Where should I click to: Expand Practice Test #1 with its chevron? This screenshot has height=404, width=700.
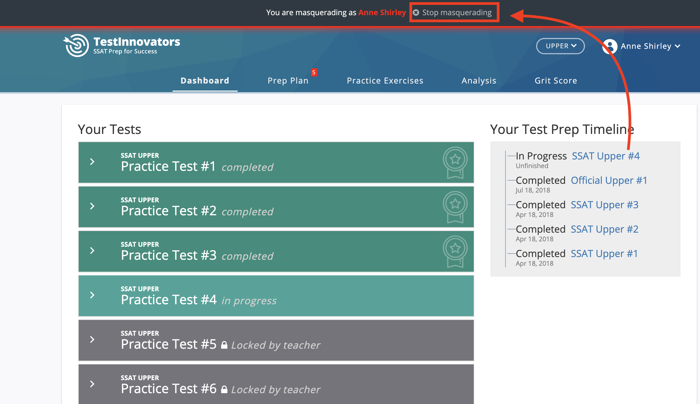point(92,162)
